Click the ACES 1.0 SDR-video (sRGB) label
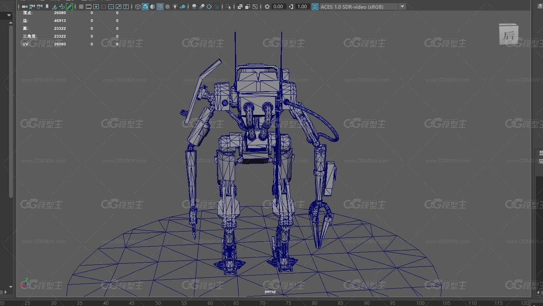 [352, 7]
